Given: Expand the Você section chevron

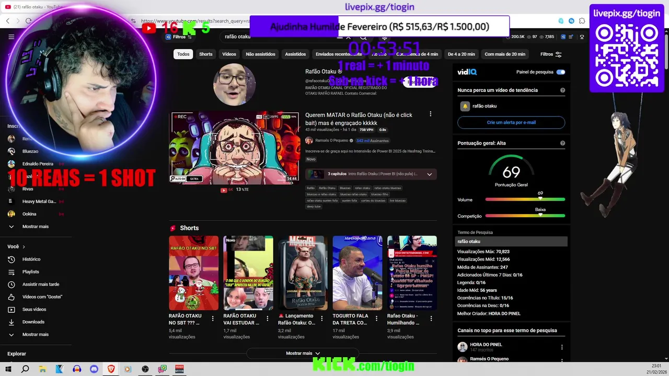Looking at the screenshot, I should [x=24, y=246].
